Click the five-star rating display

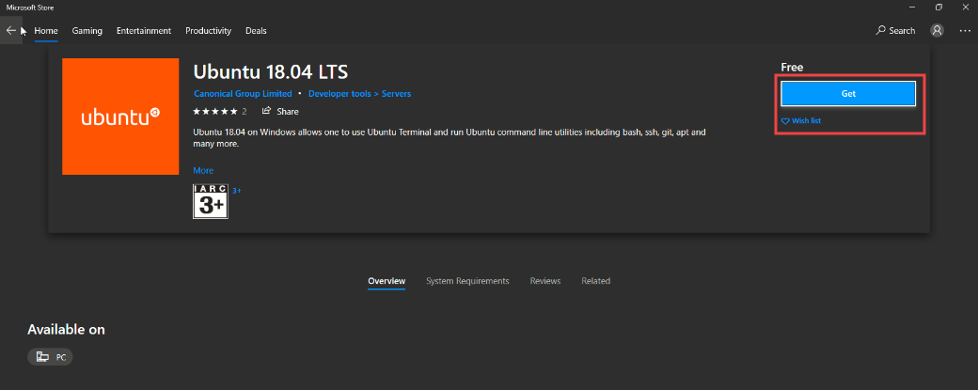click(x=214, y=112)
